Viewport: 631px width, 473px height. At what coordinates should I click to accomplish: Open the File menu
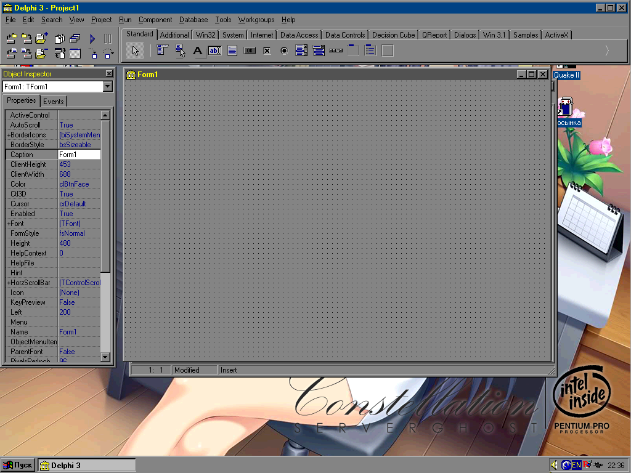pos(10,20)
